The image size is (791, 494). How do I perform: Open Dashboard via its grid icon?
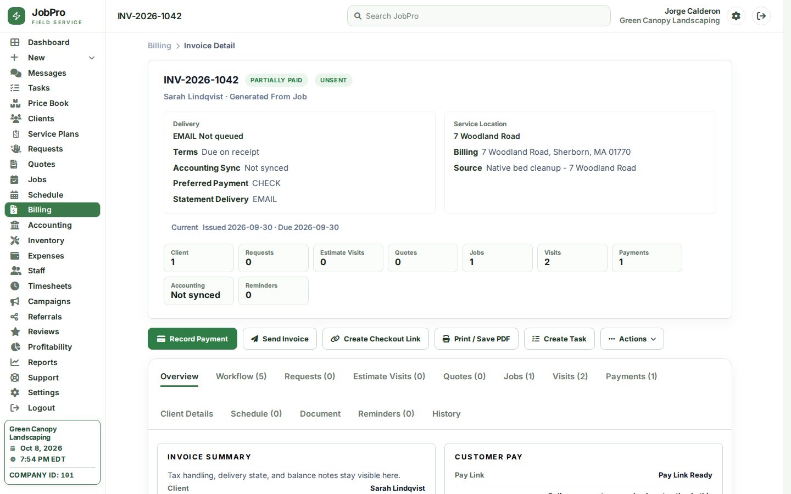pyautogui.click(x=15, y=42)
